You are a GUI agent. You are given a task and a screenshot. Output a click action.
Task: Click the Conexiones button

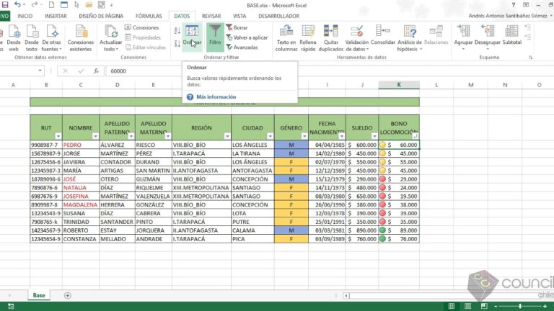tap(141, 27)
